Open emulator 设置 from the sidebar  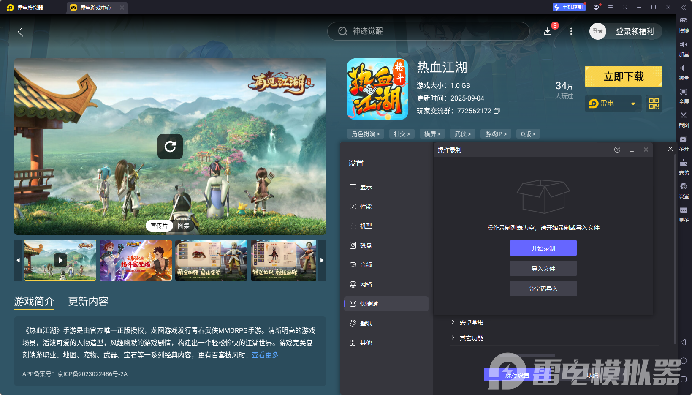pyautogui.click(x=684, y=191)
